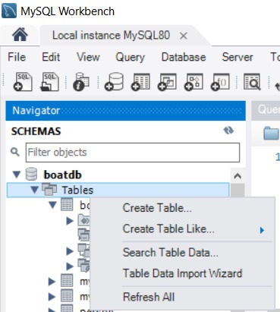Collapse the first table under Tables

point(52,205)
